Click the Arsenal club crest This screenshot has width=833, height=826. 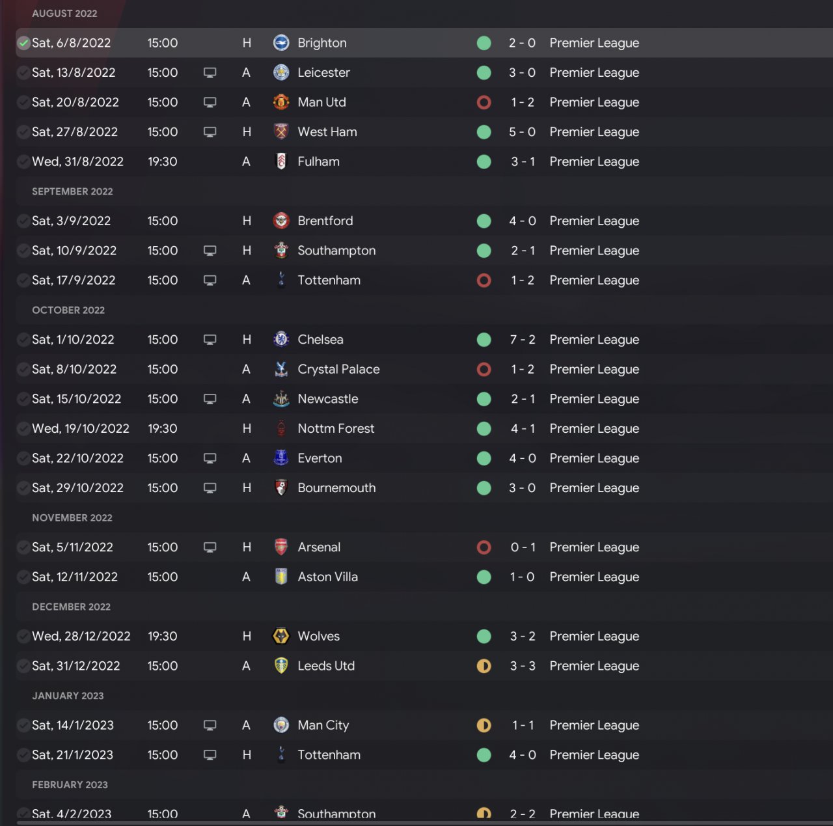pyautogui.click(x=281, y=547)
